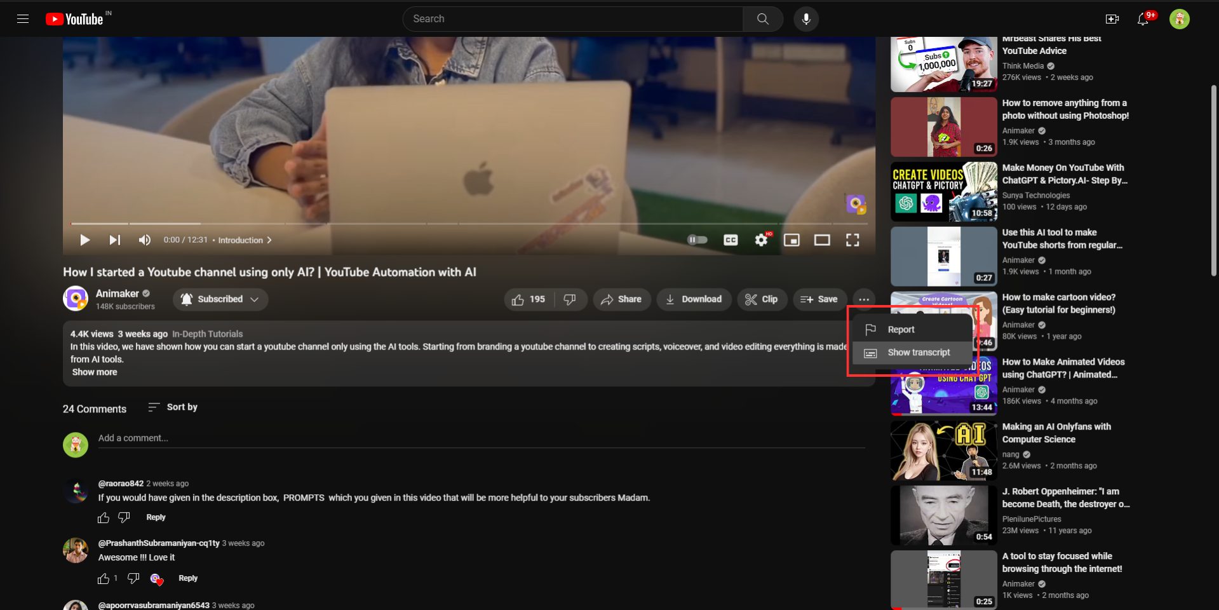Select Report from the menu
This screenshot has height=610, width=1219.
click(x=901, y=329)
